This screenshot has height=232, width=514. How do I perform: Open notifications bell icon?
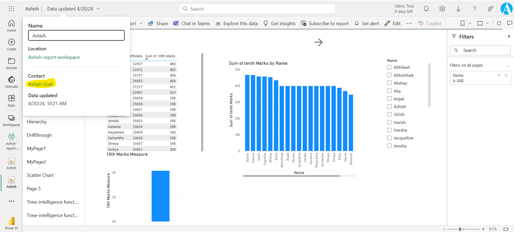(426, 9)
